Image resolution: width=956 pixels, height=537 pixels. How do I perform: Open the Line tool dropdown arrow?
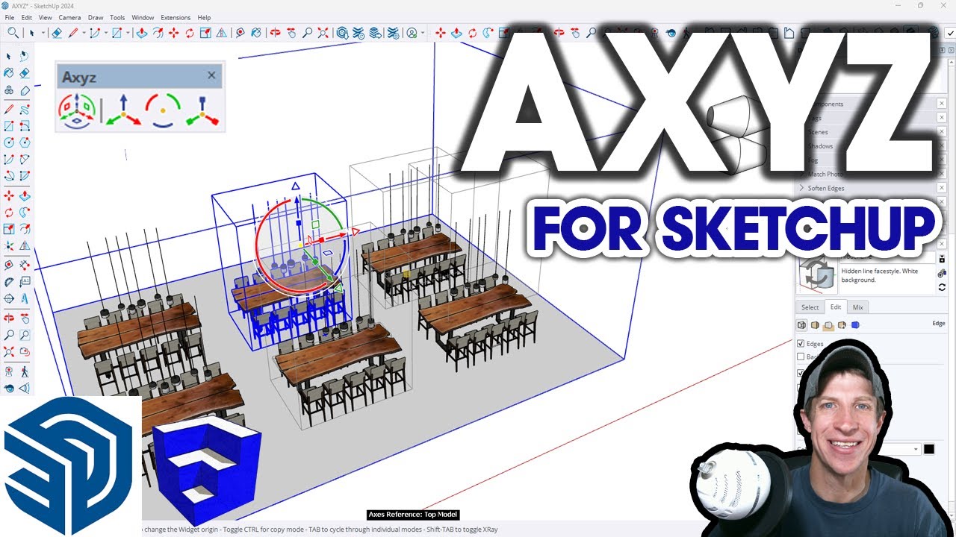84,33
